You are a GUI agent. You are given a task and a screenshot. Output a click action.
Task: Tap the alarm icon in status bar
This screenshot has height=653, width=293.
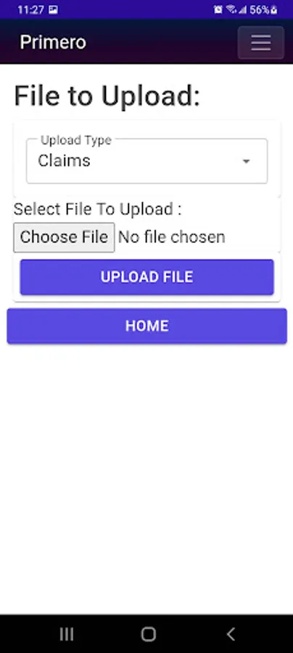[x=218, y=9]
